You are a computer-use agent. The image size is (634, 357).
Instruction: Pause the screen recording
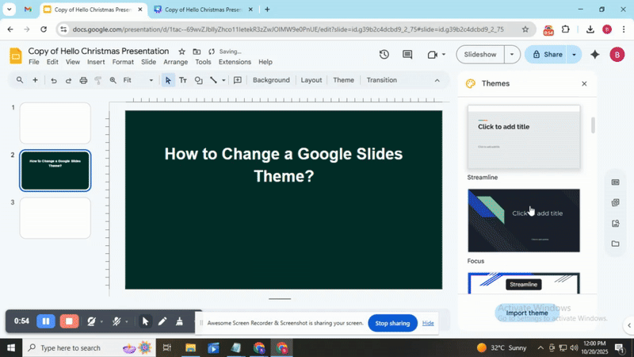(46, 321)
